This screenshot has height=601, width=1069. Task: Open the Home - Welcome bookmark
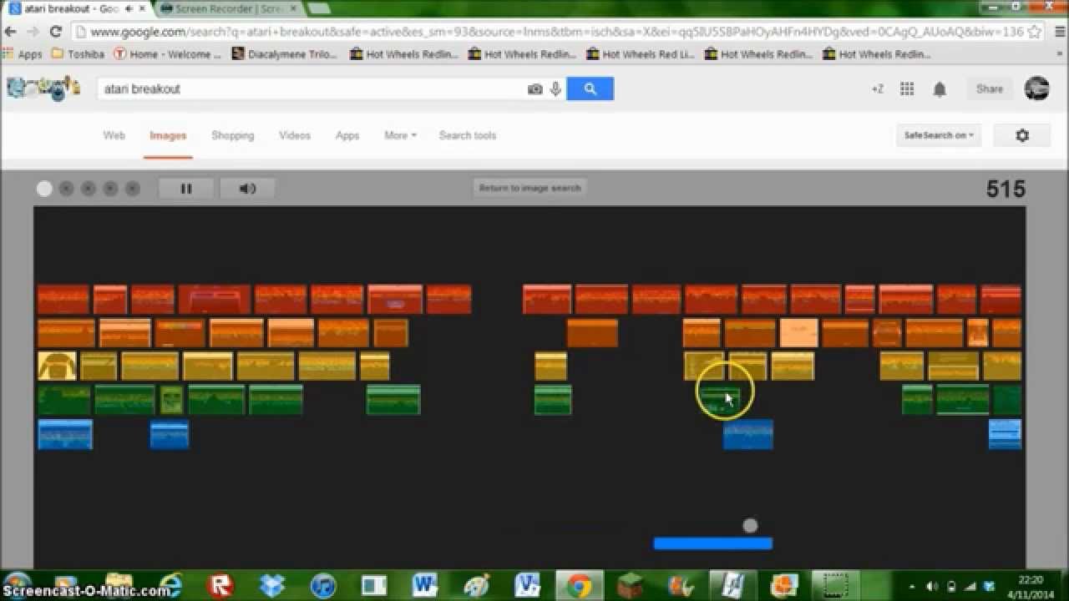click(x=168, y=54)
